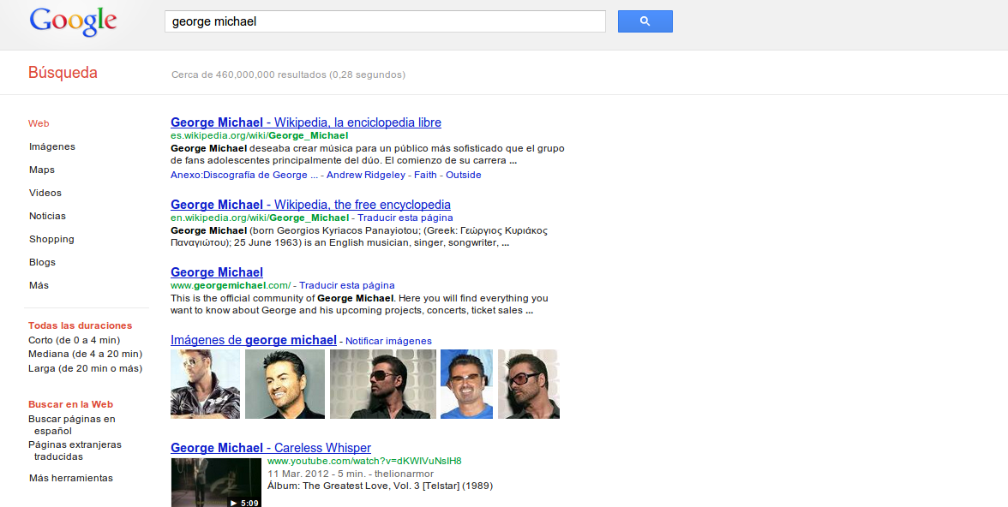Open the Shopping section

(51, 239)
